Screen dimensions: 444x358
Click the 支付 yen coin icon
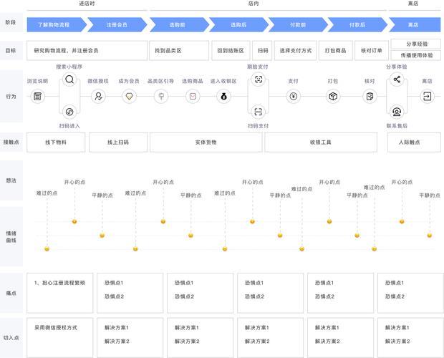point(294,97)
